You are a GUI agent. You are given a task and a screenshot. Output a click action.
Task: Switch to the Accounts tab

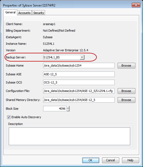tap(24, 13)
